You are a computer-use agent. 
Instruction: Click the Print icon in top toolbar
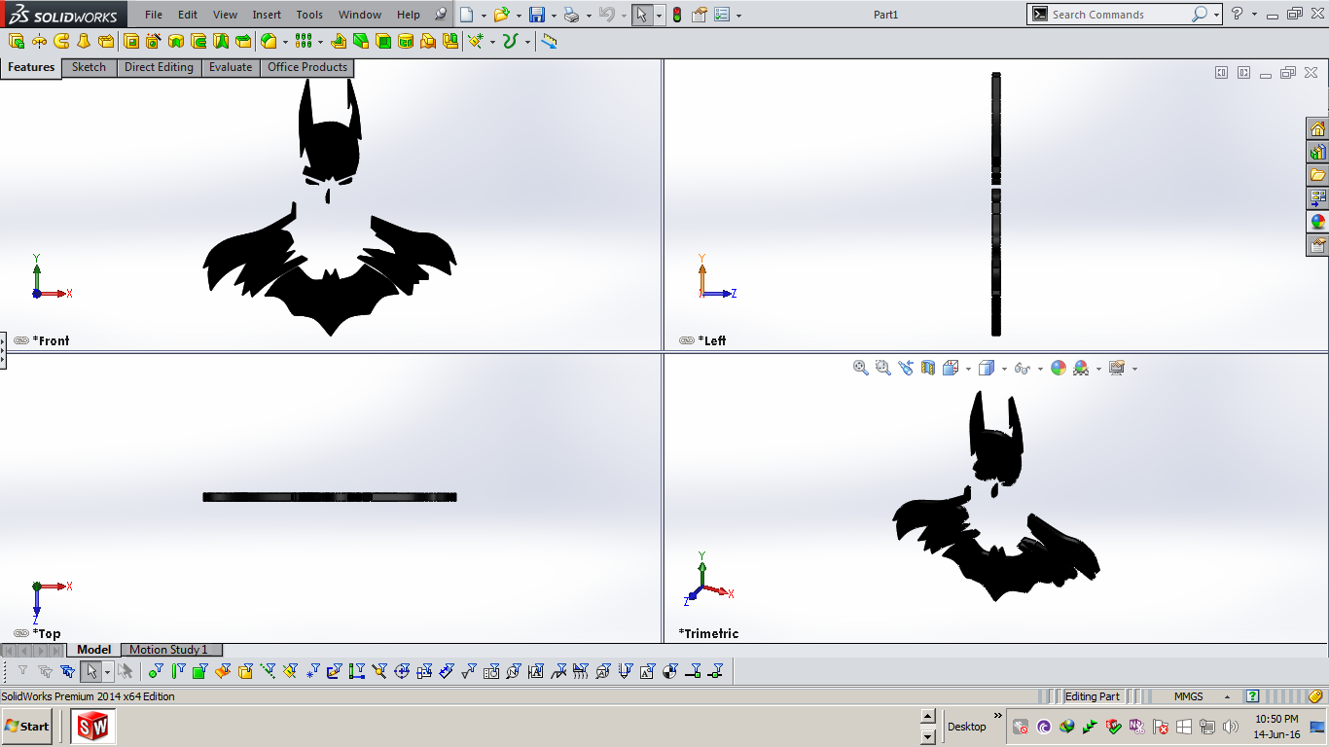pos(572,15)
